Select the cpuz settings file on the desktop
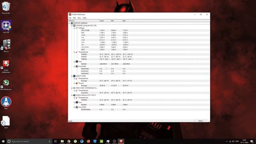256x144 pixels. tap(6, 122)
